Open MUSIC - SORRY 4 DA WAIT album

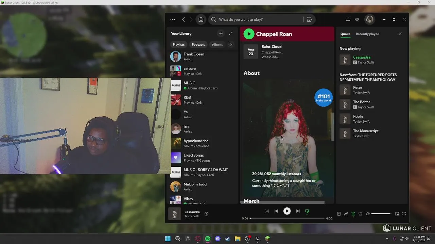[203, 172]
